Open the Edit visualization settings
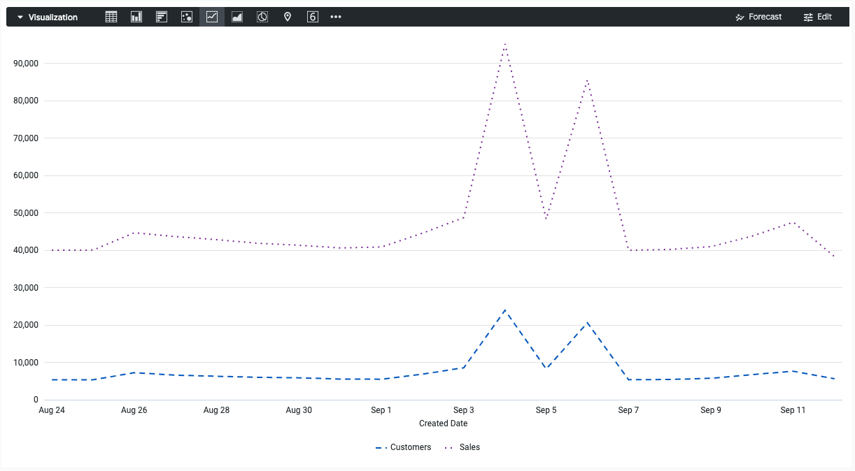This screenshot has height=471, width=855. (x=817, y=17)
